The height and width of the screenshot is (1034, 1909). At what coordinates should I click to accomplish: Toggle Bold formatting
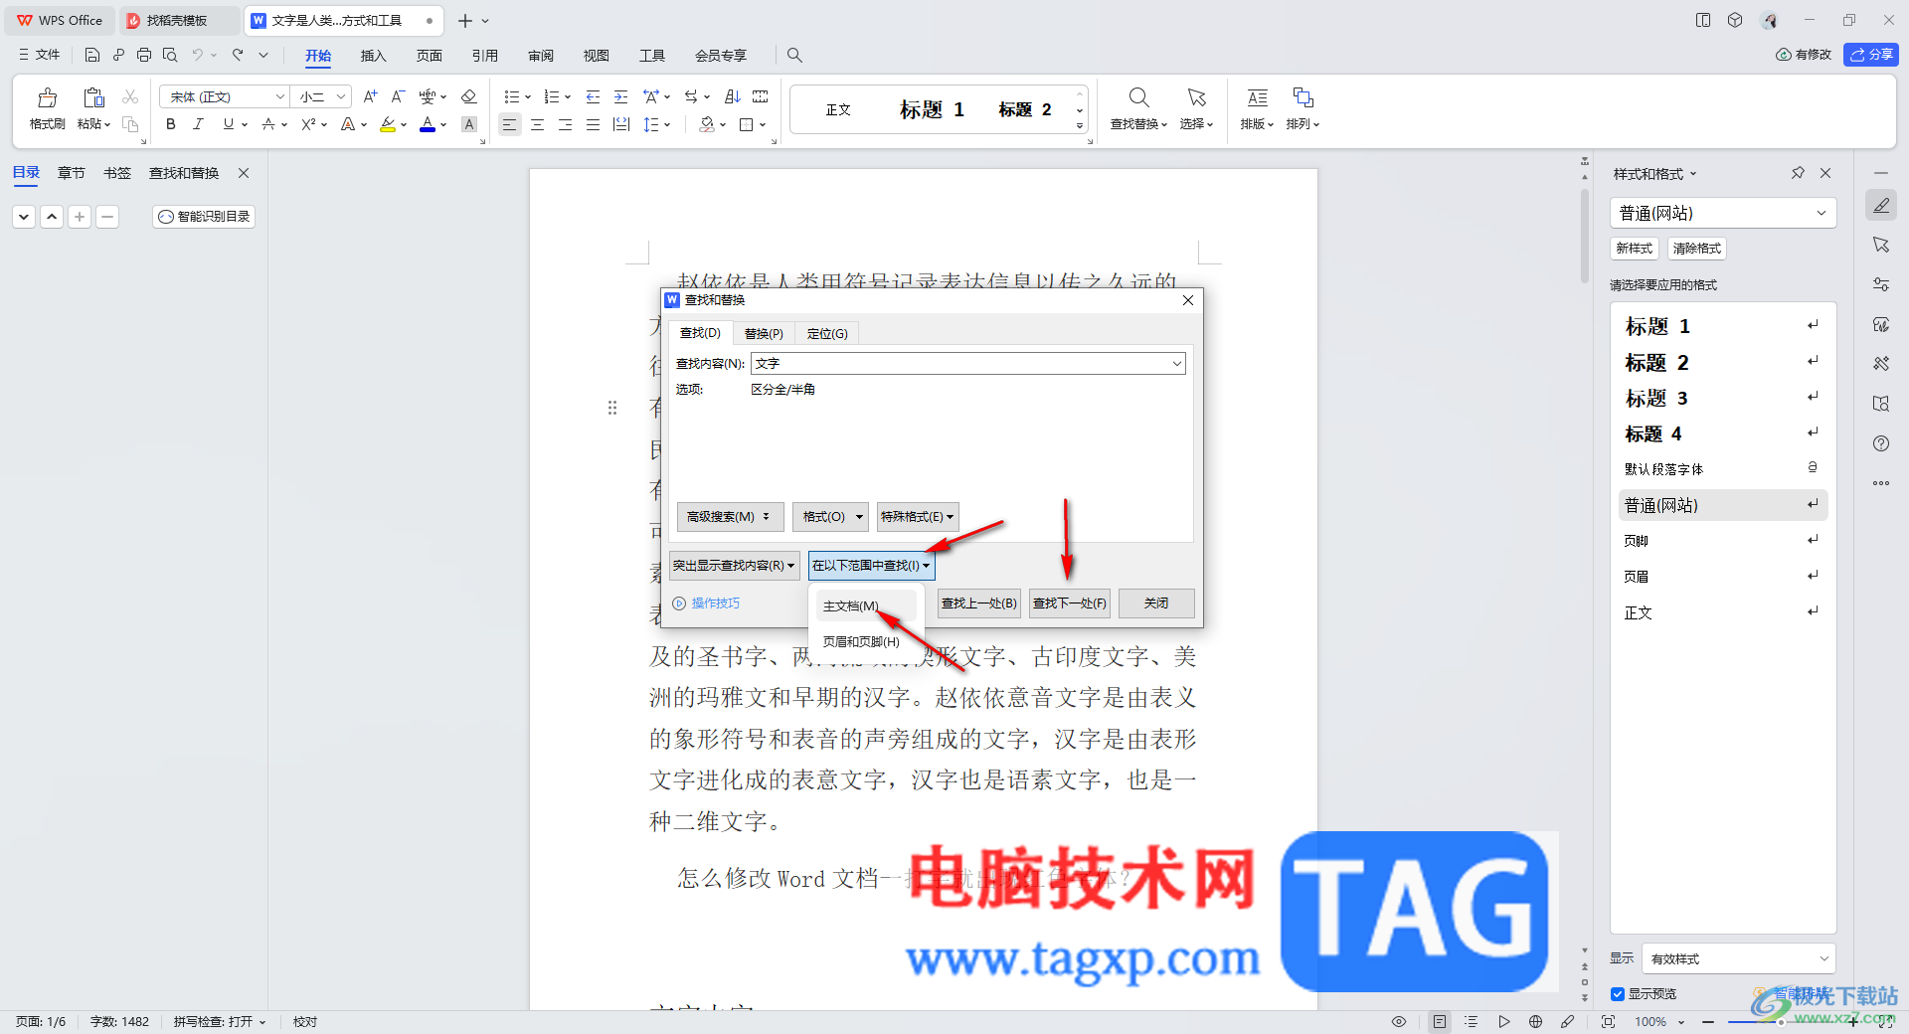click(x=170, y=124)
